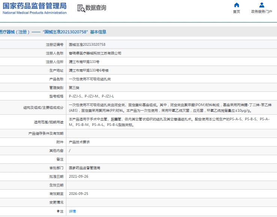Screen dimensions: 277x217
Task: Click the 首页 text label
Action: [x=237, y=12]
